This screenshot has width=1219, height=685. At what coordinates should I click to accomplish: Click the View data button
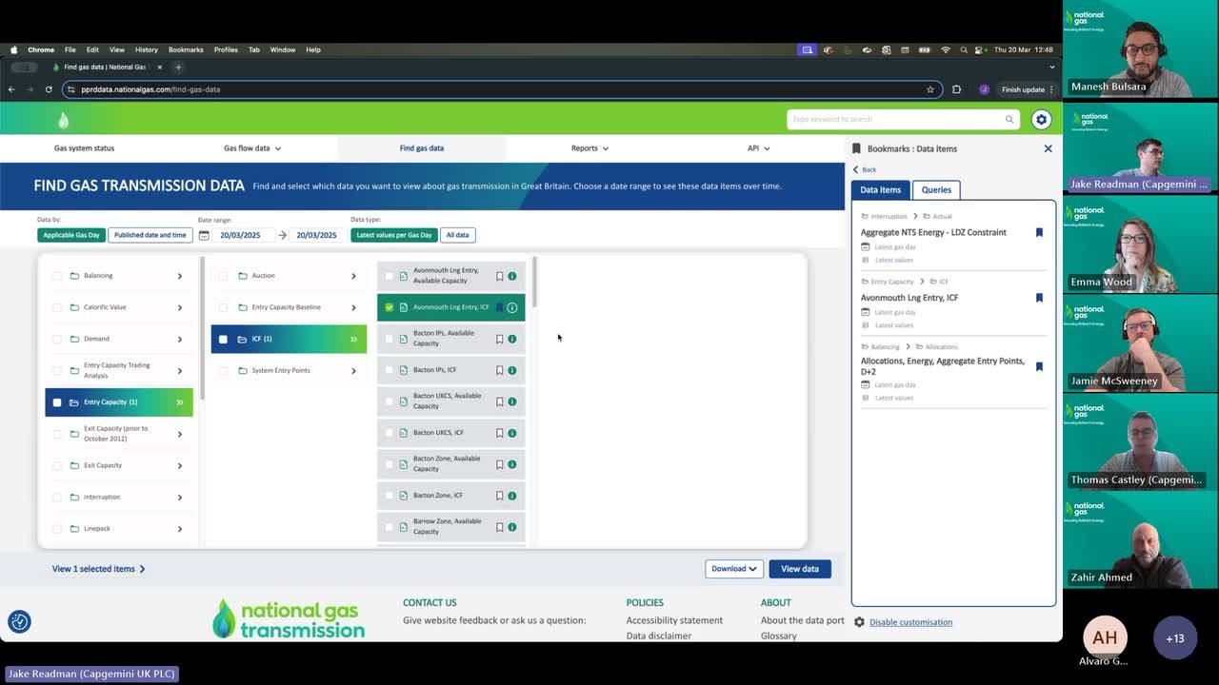coord(800,569)
